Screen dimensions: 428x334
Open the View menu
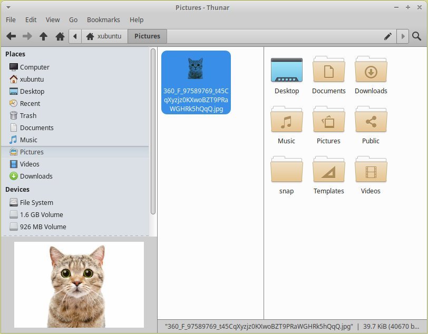tap(53, 19)
